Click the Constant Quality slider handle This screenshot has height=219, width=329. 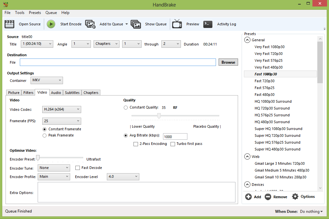(159, 116)
